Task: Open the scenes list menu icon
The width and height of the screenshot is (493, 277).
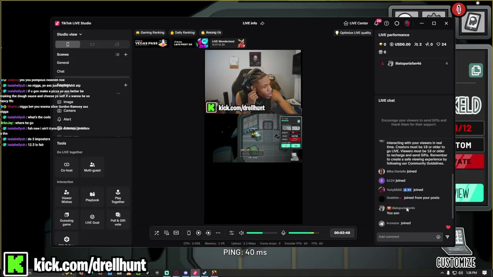Action: pos(117,55)
